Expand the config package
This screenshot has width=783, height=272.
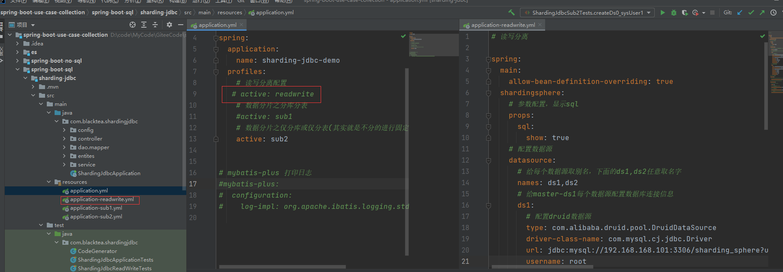tap(64, 130)
